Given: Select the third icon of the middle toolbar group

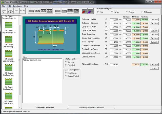Looking at the screenshot, I should pyautogui.click(x=43, y=11).
